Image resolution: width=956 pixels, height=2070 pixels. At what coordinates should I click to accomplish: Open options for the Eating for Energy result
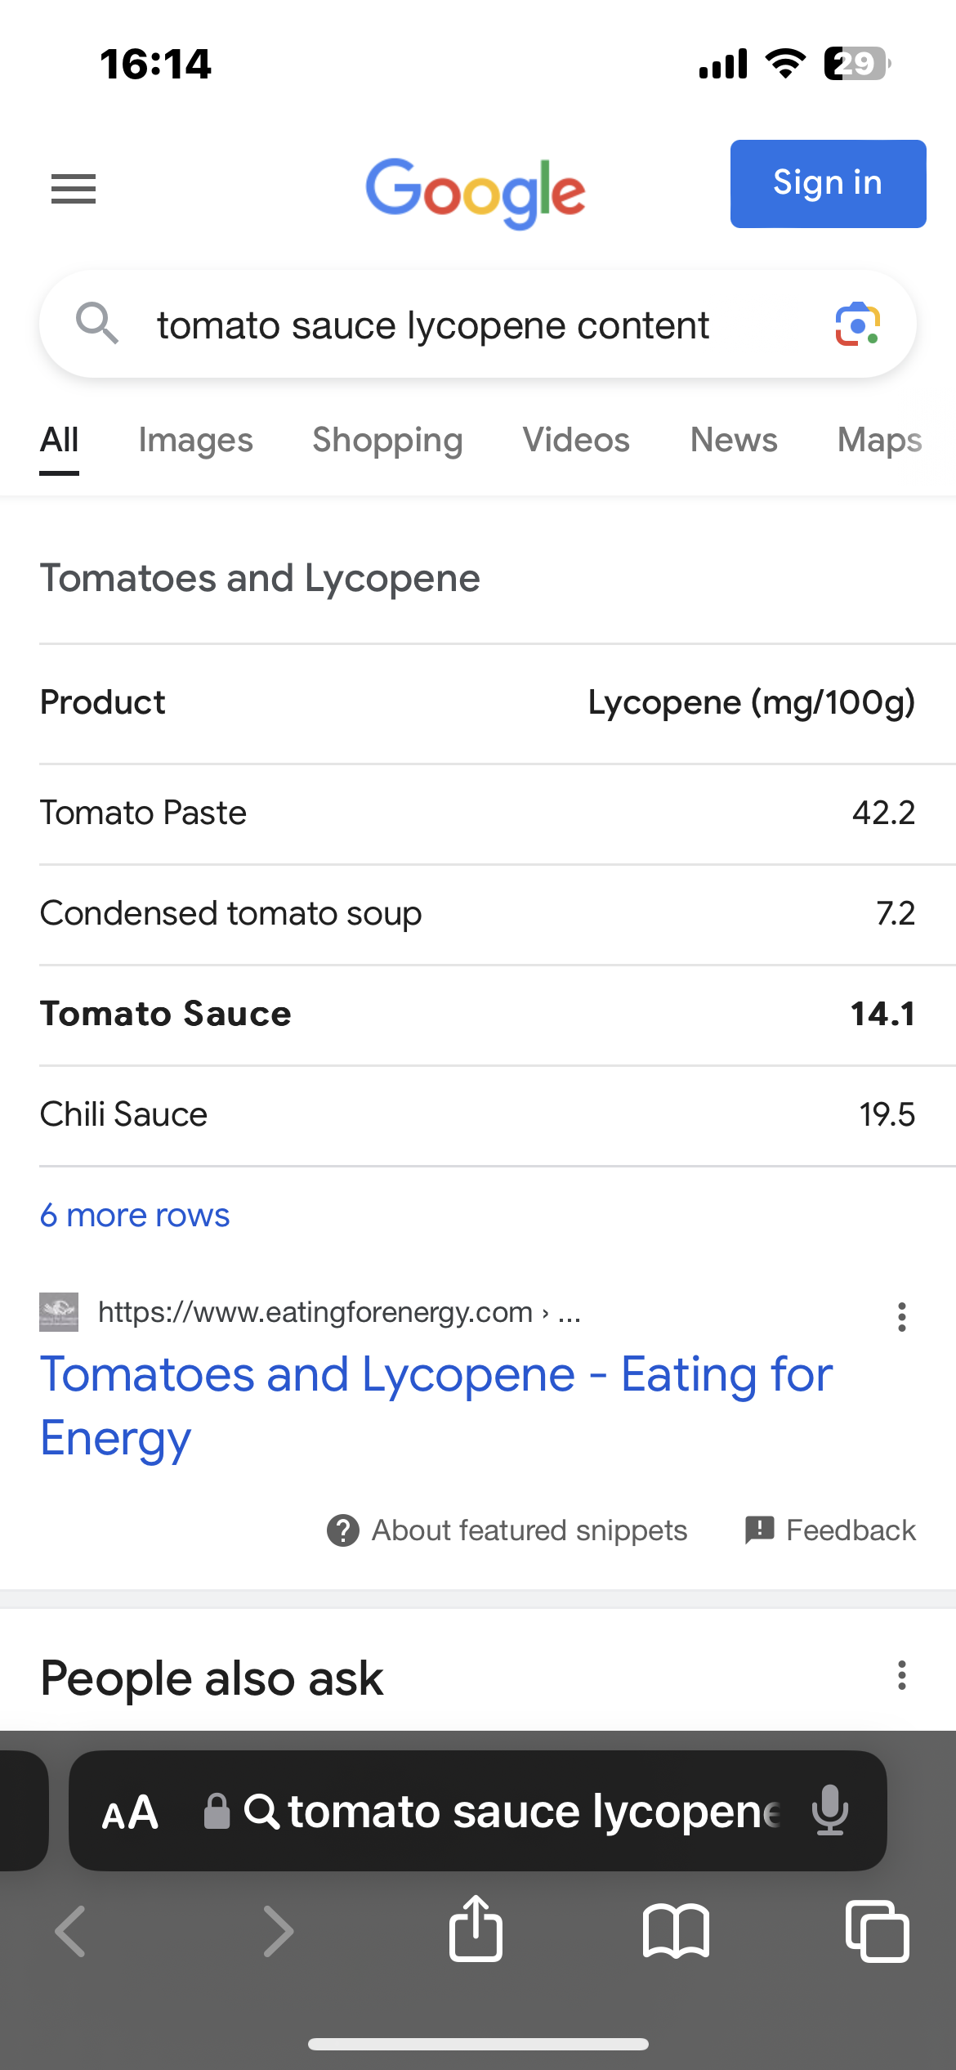(x=901, y=1317)
